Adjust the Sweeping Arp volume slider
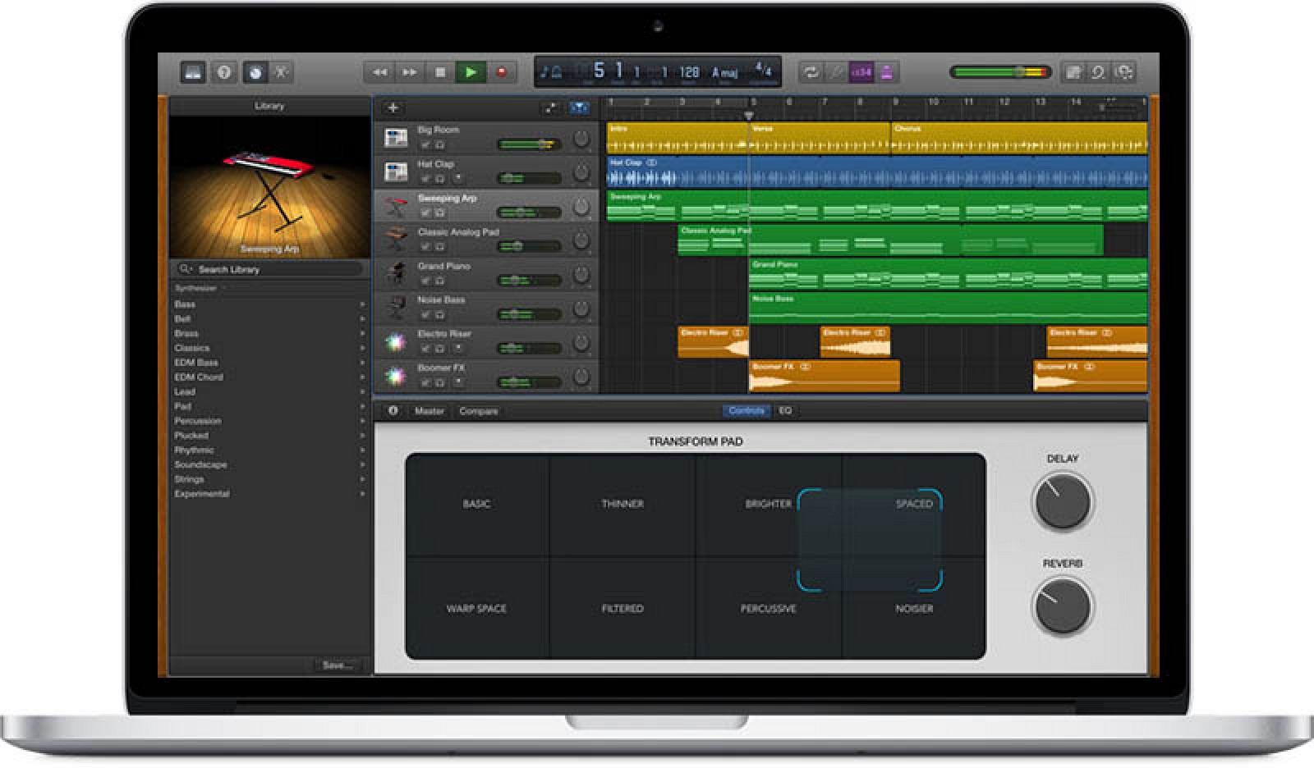 [526, 211]
